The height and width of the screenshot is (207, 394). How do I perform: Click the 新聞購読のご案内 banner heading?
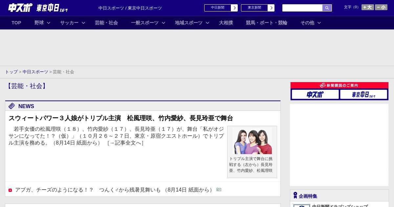coord(339,85)
